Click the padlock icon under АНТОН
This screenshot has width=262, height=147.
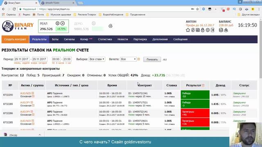203,30
